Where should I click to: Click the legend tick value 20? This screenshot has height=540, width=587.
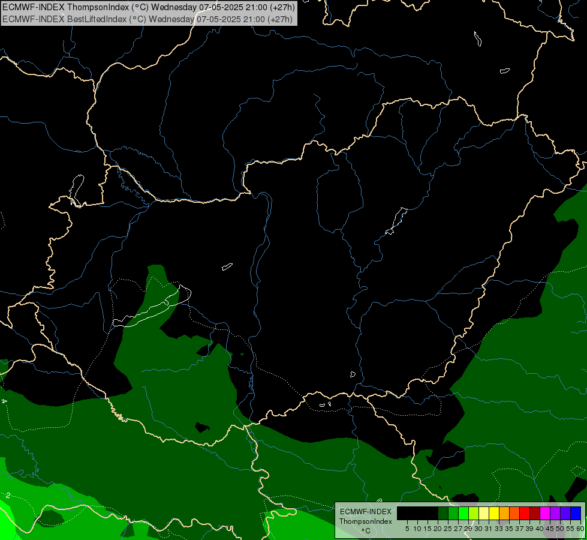click(438, 529)
